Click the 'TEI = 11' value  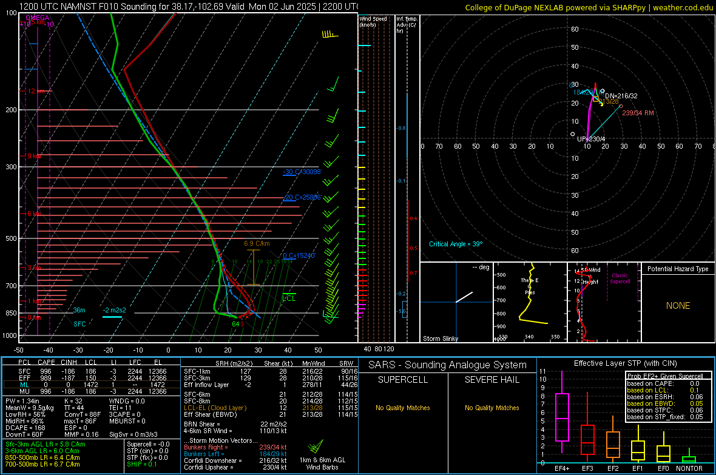pyautogui.click(x=121, y=408)
